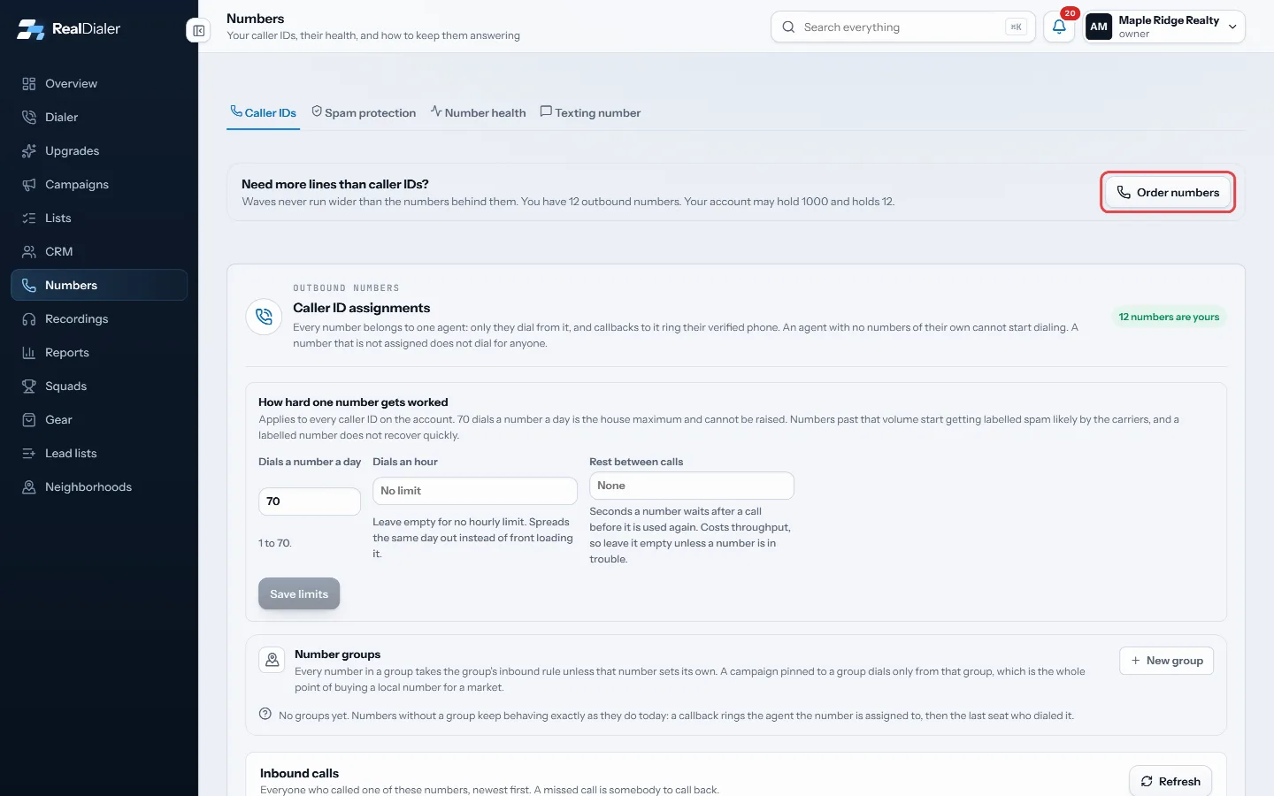
Task: Focus the Dials an hour field
Action: pyautogui.click(x=475, y=491)
